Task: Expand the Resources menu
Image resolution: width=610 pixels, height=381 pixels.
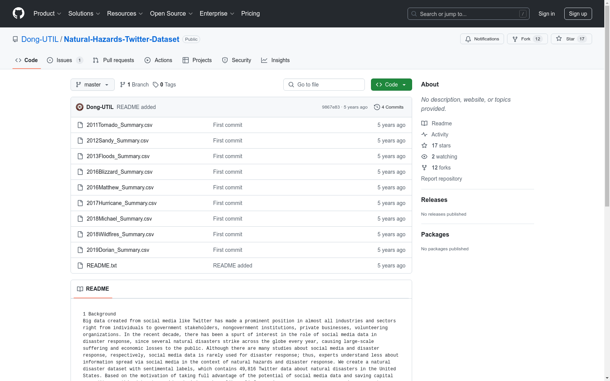Action: pos(125,13)
